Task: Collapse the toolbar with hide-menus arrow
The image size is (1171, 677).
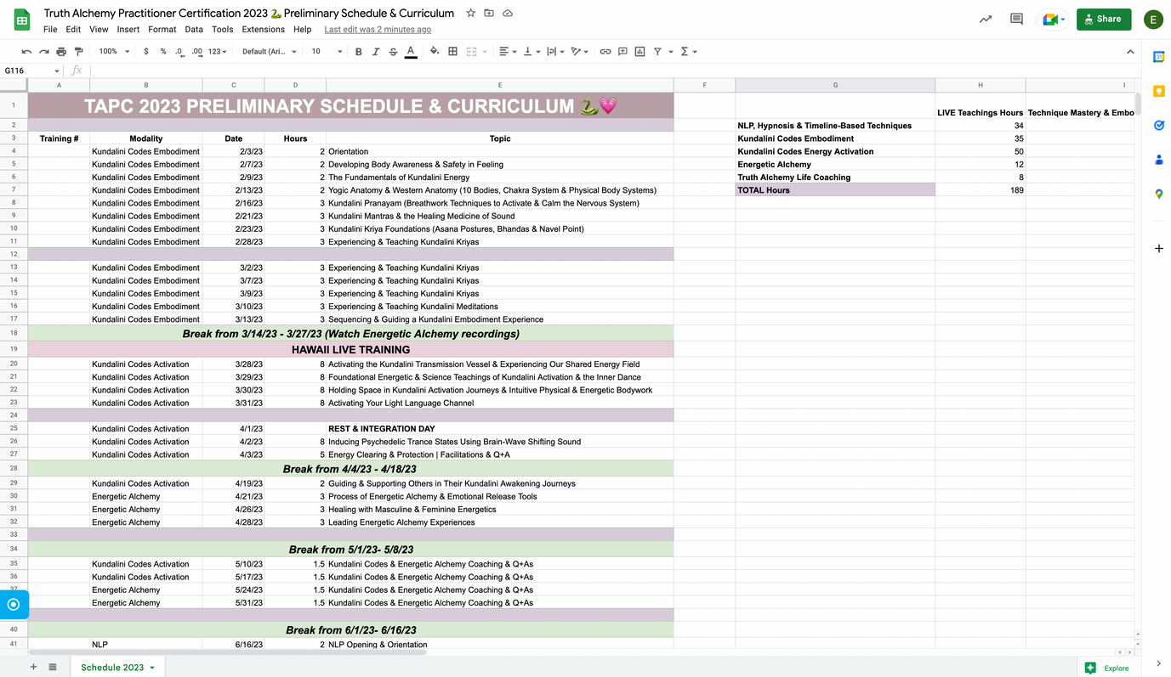Action: [x=1130, y=52]
